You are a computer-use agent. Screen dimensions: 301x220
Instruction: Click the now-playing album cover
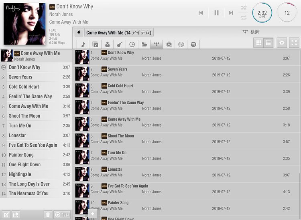[24, 24]
